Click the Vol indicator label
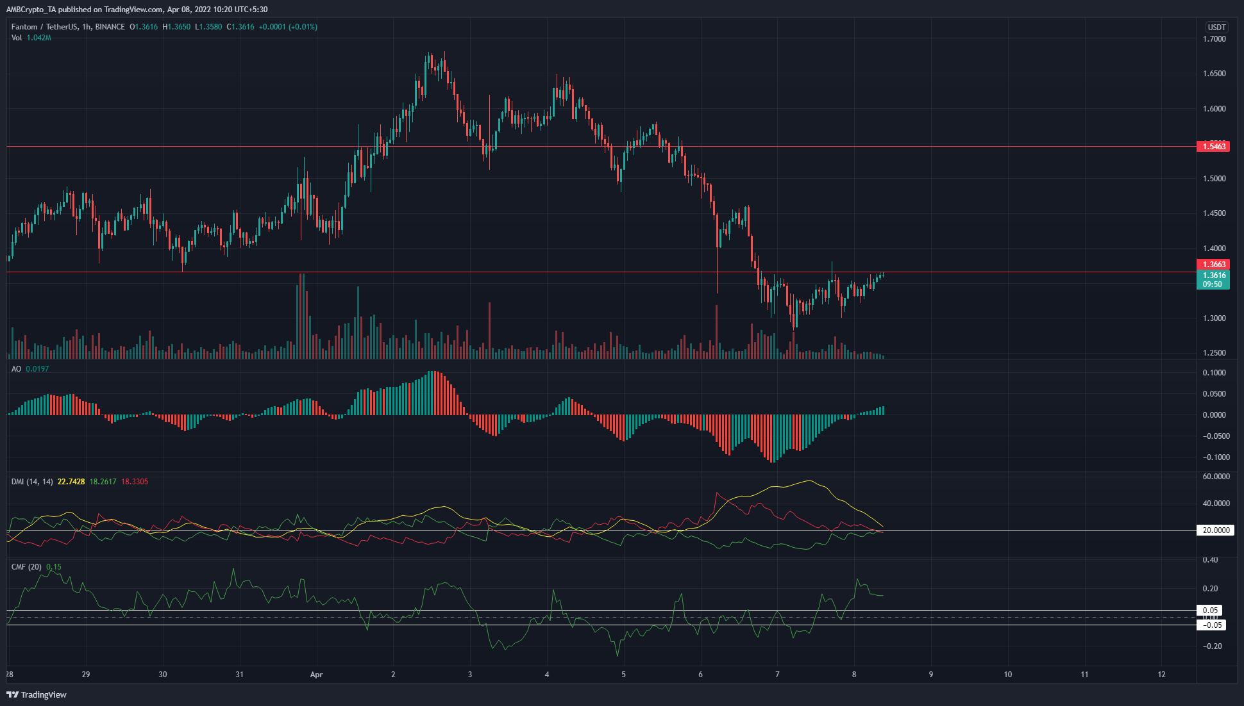Image resolution: width=1244 pixels, height=706 pixels. (x=17, y=38)
